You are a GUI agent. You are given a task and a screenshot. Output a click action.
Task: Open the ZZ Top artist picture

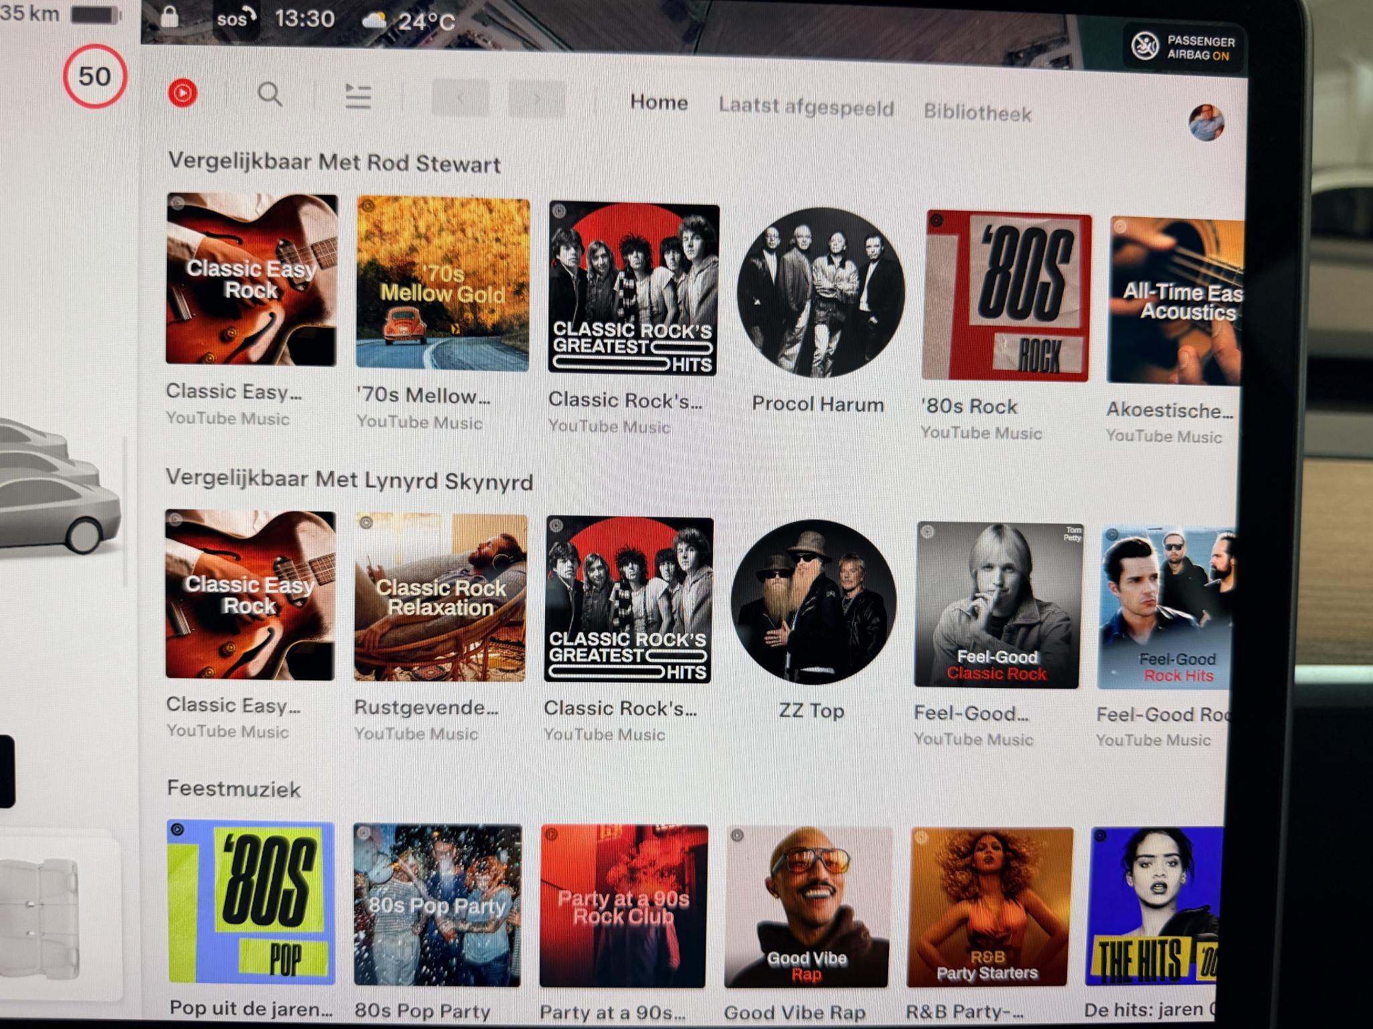point(814,602)
